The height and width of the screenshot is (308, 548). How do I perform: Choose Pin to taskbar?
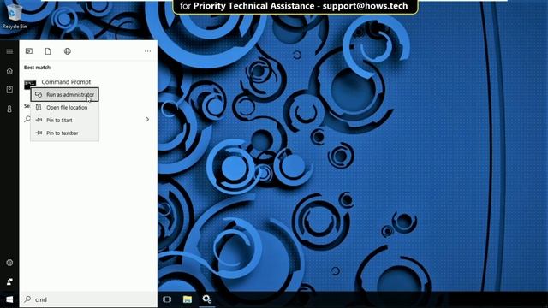tap(65, 133)
